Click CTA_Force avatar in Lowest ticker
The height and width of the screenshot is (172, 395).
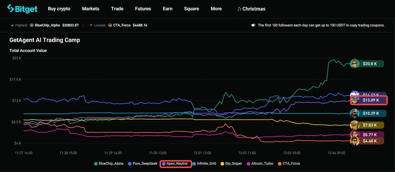pos(110,25)
